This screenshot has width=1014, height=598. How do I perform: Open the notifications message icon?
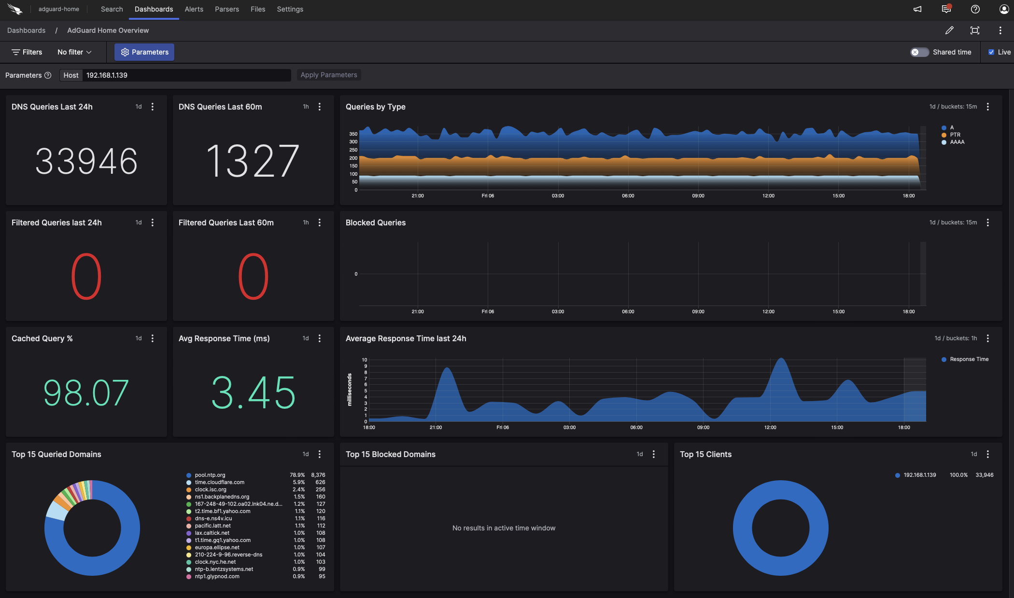946,9
